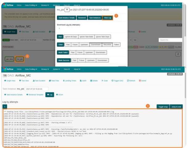
Task: Toggle Downstream in the Mark Success row
Action: [x=102, y=60]
